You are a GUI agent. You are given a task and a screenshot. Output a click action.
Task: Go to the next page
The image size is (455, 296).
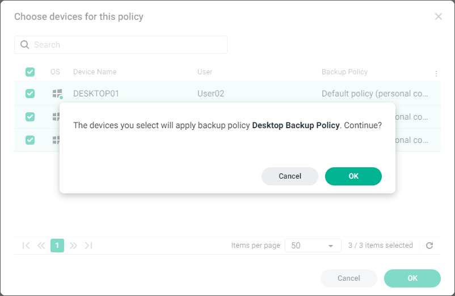click(73, 246)
